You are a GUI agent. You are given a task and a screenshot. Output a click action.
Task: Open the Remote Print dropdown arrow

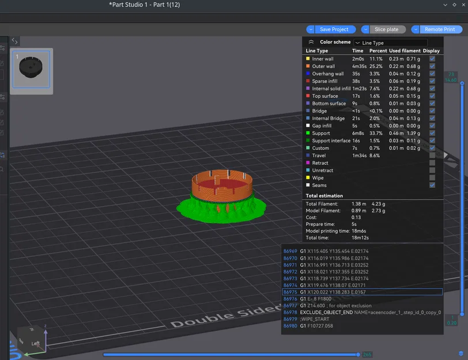(x=416, y=29)
